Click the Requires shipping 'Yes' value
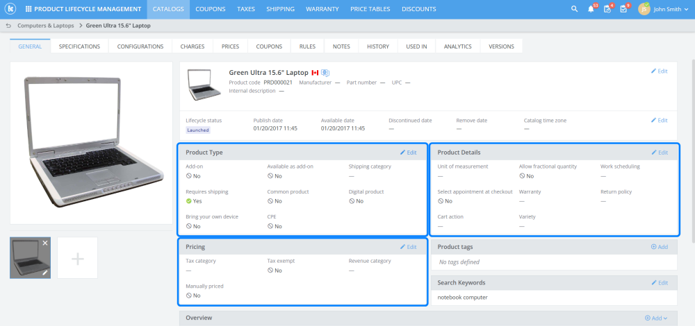 [x=194, y=201]
